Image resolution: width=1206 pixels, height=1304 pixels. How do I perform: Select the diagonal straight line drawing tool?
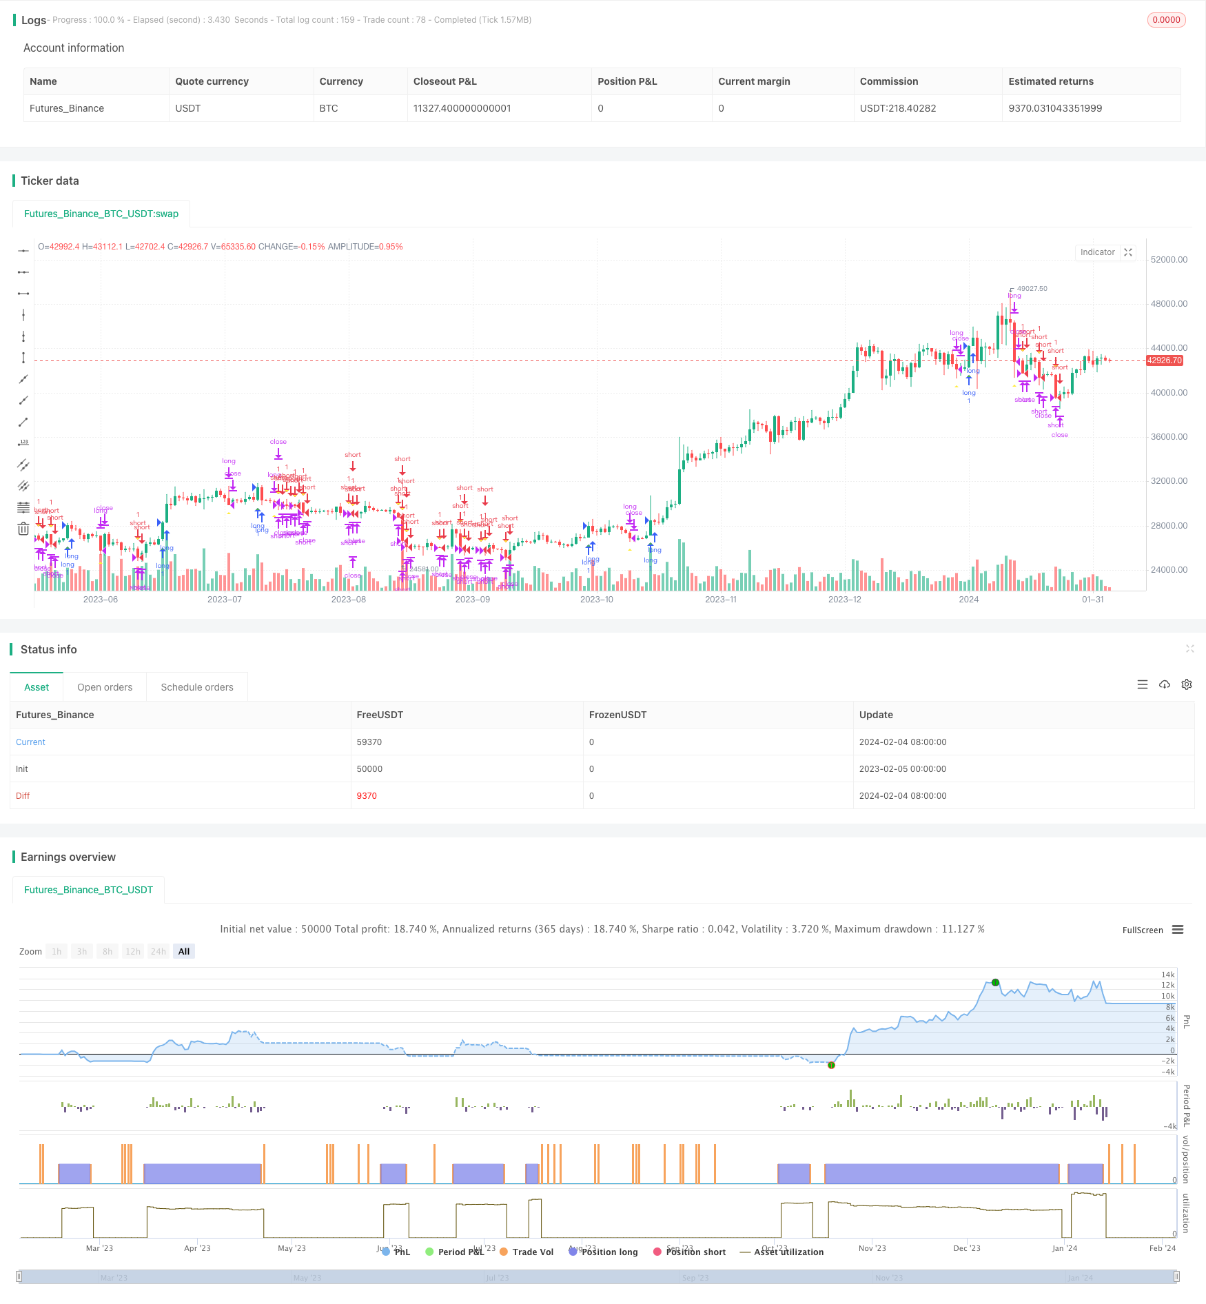[x=23, y=379]
